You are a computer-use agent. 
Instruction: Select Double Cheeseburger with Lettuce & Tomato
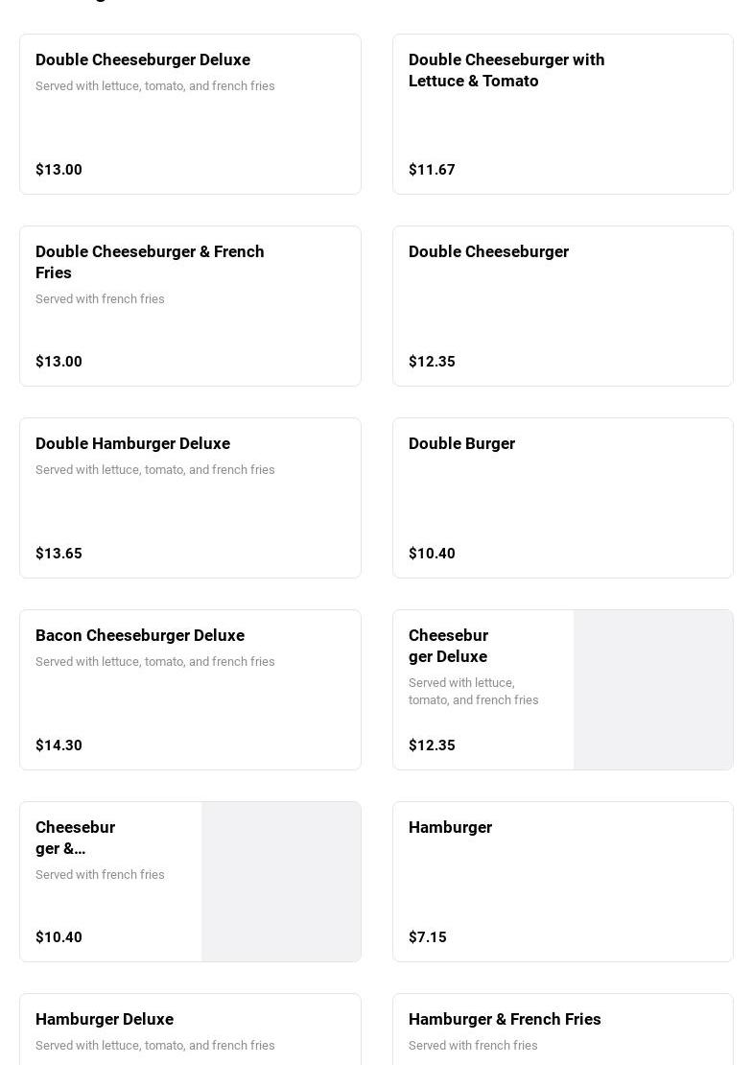pyautogui.click(x=506, y=70)
